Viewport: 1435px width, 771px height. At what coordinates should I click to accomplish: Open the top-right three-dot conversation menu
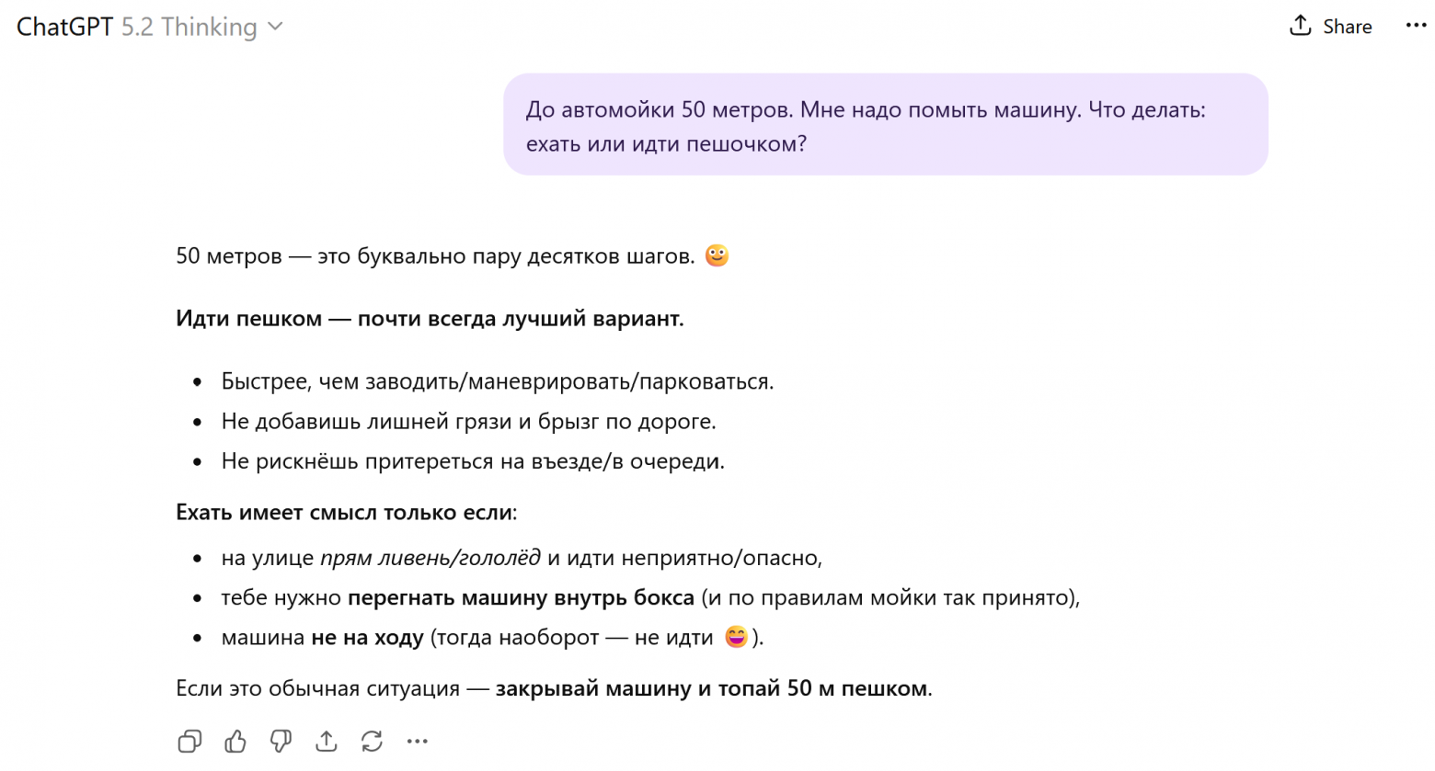tap(1416, 26)
